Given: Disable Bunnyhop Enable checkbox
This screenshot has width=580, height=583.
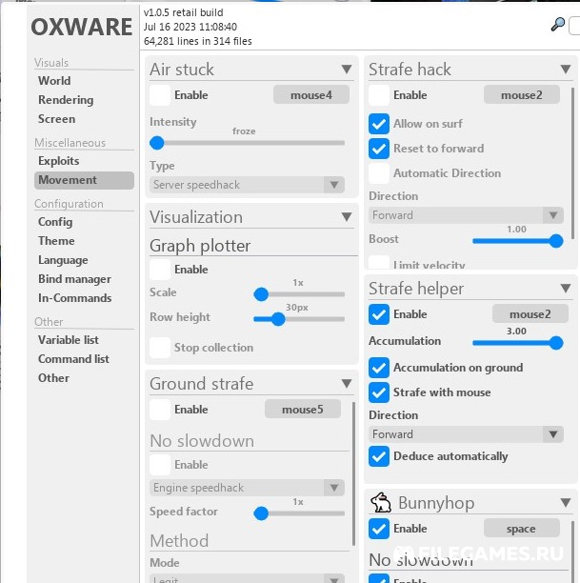Looking at the screenshot, I should click(x=379, y=529).
